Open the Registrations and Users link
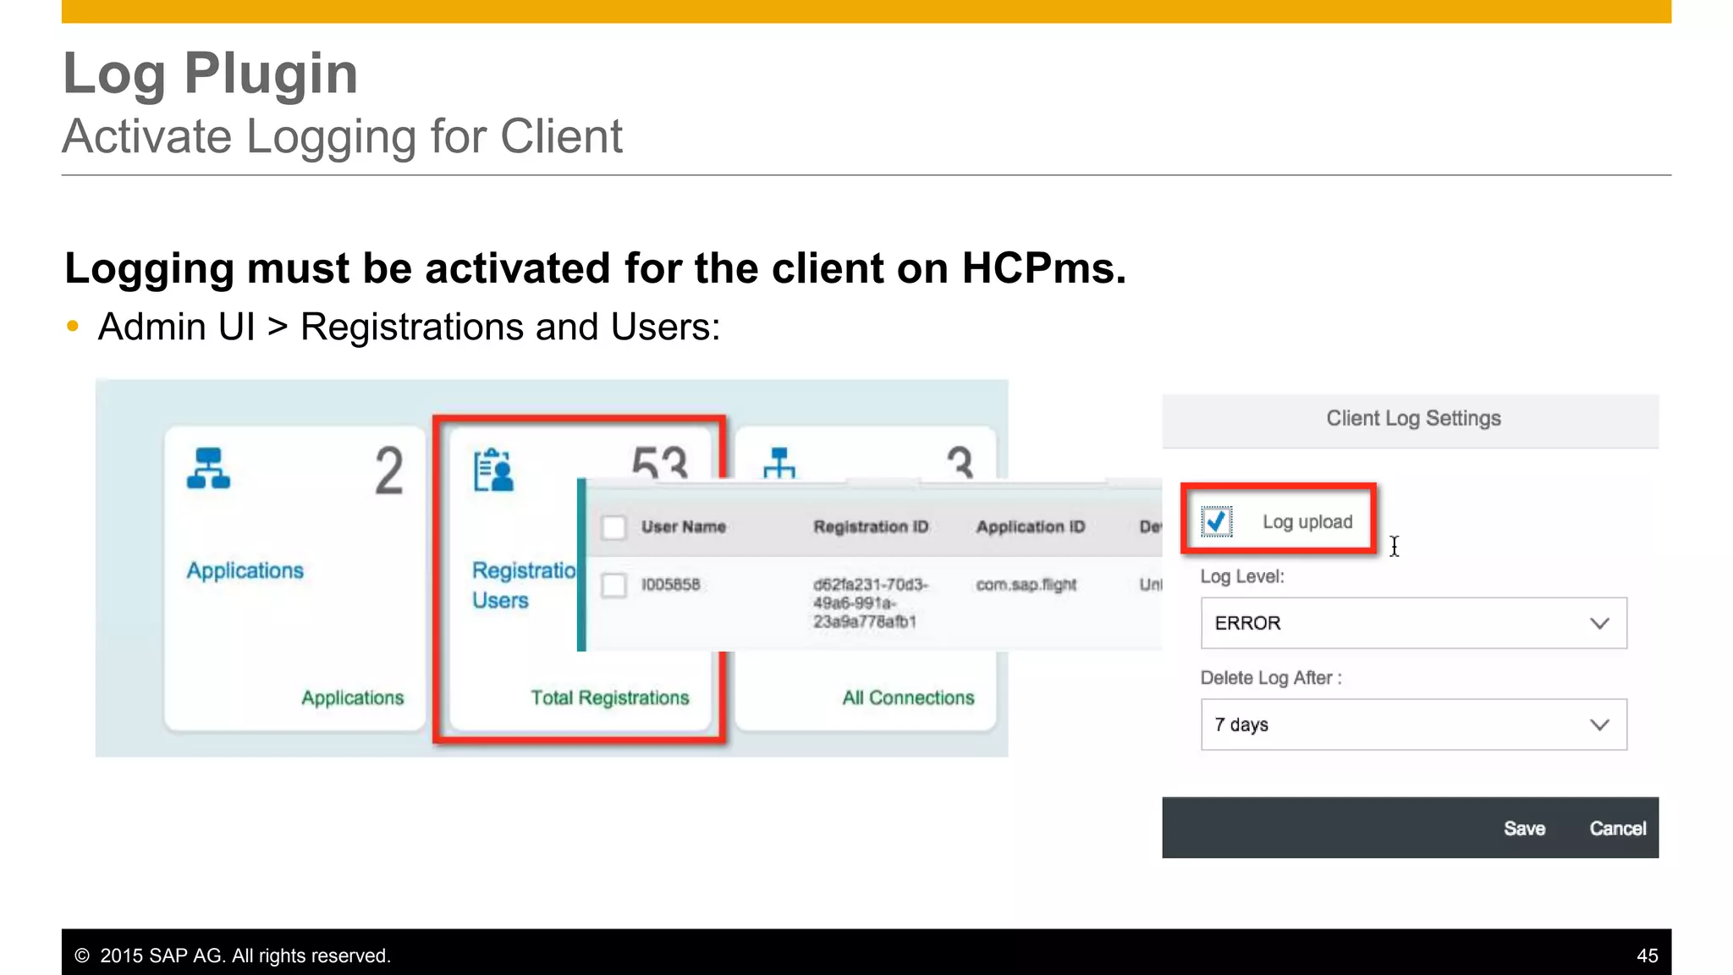 pyautogui.click(x=524, y=585)
